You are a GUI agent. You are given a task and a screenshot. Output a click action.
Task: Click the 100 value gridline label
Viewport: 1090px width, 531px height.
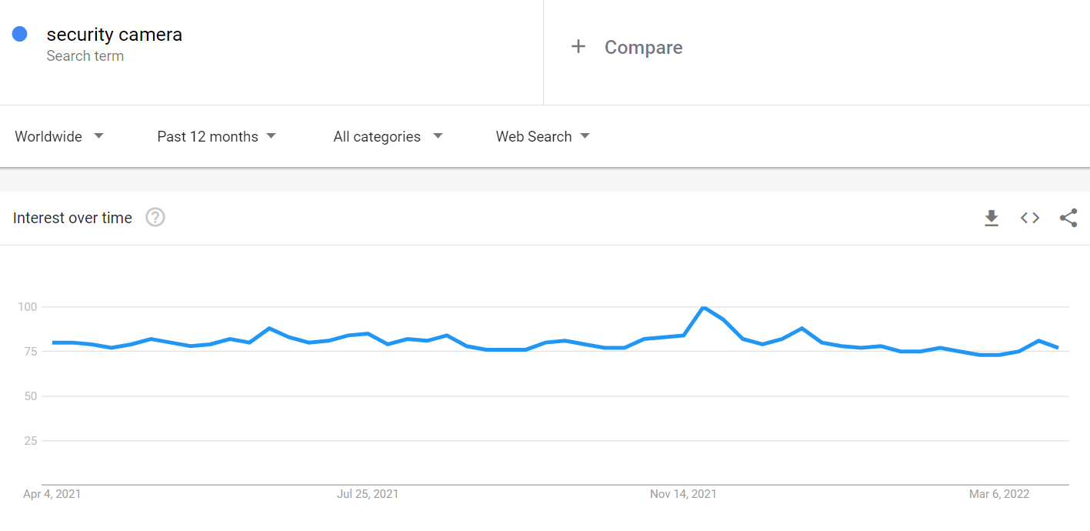point(28,307)
